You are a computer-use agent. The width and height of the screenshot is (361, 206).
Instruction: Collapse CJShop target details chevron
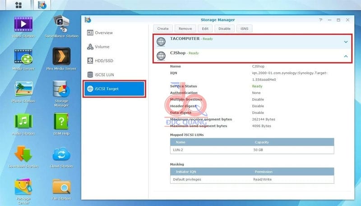pos(346,56)
